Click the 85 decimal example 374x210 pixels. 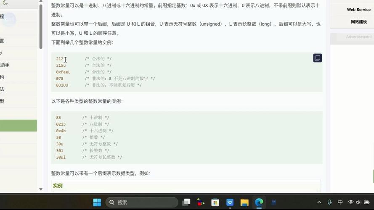(x=58, y=118)
